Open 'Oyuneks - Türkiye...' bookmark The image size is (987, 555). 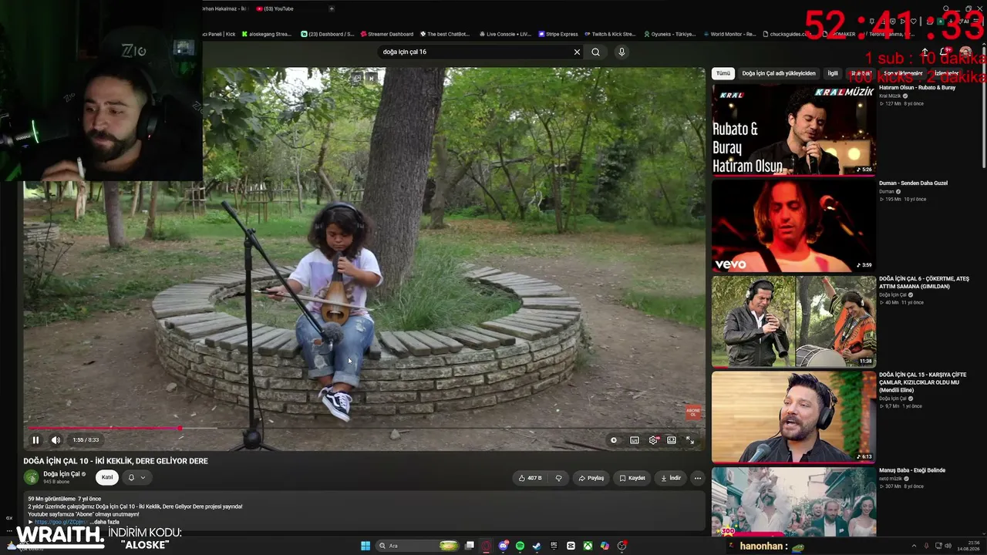coord(669,34)
